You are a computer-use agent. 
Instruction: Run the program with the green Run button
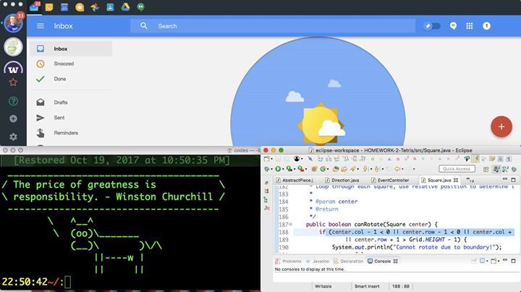pos(278,169)
